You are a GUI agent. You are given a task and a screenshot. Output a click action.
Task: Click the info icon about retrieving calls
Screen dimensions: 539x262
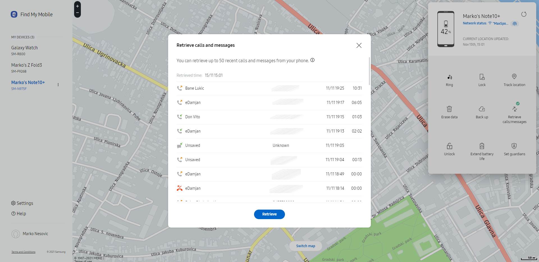[312, 60]
